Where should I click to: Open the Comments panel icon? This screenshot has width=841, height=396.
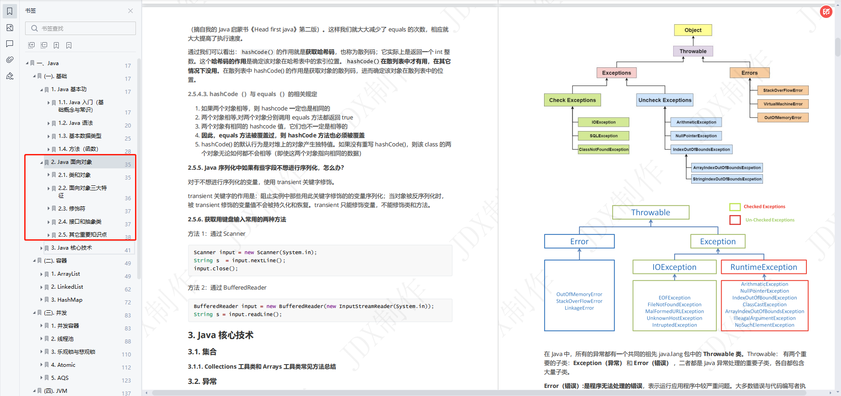(10, 44)
